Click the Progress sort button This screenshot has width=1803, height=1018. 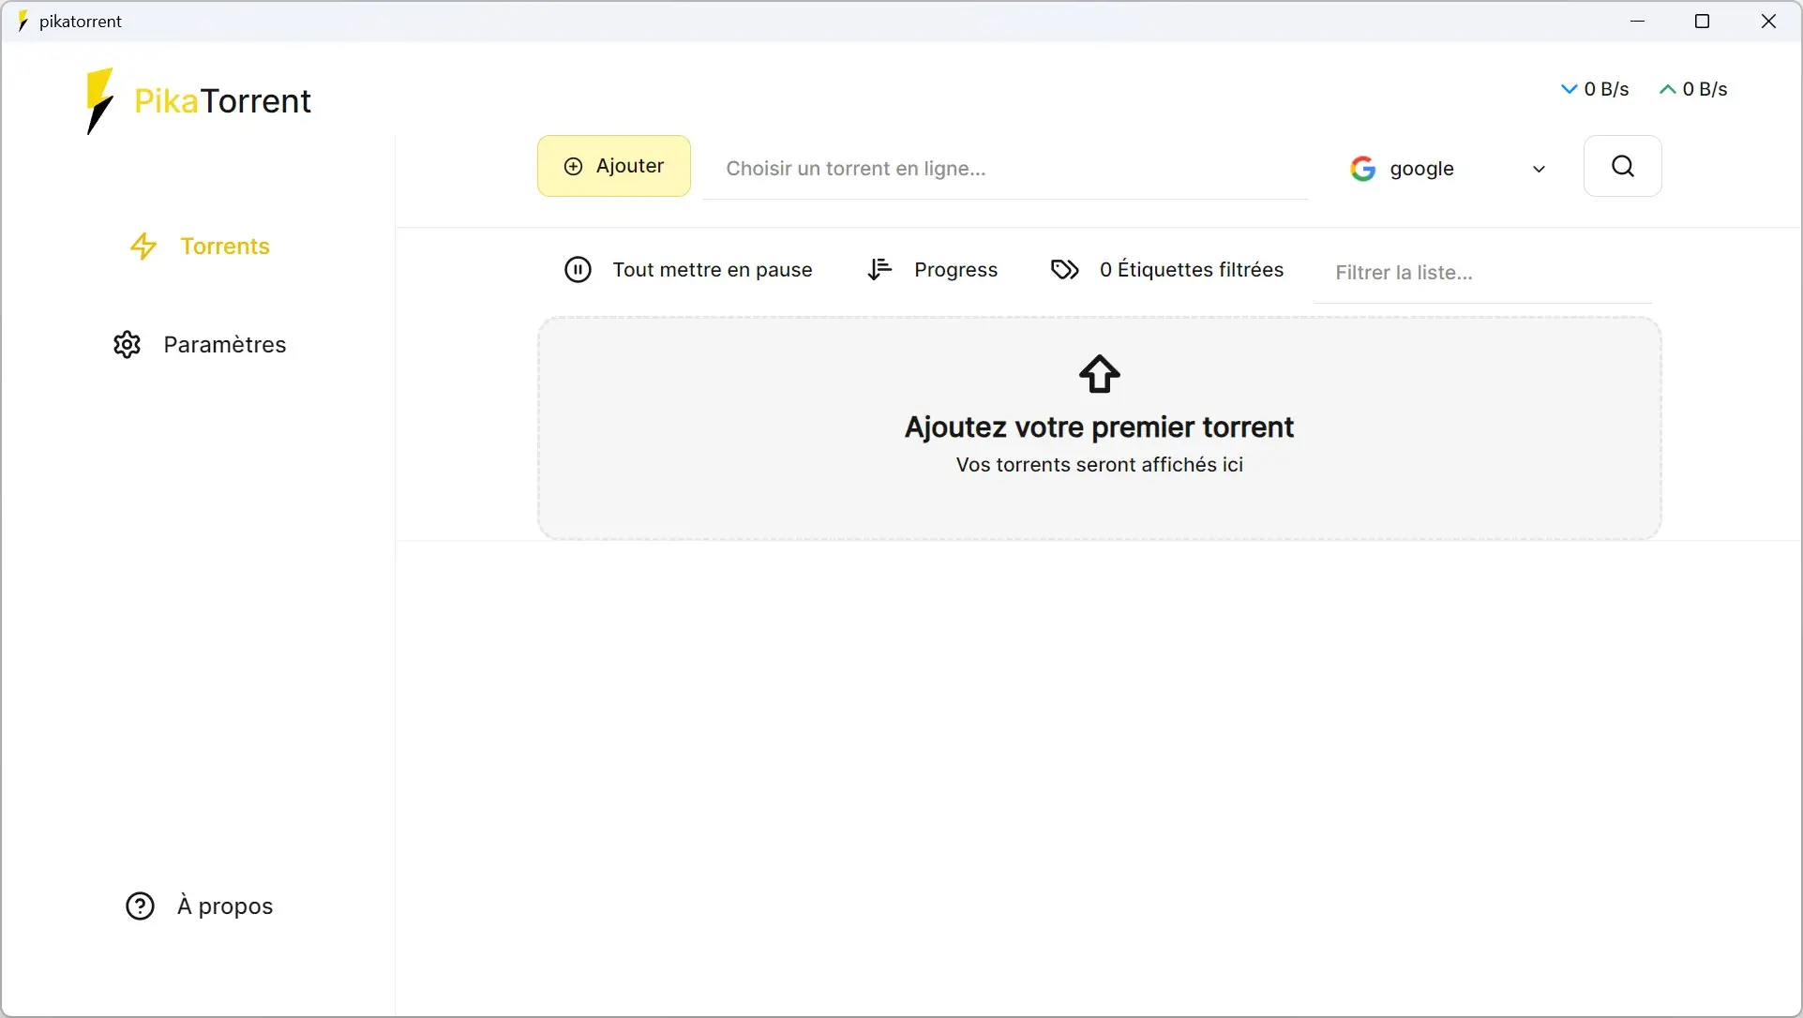pyautogui.click(x=932, y=270)
